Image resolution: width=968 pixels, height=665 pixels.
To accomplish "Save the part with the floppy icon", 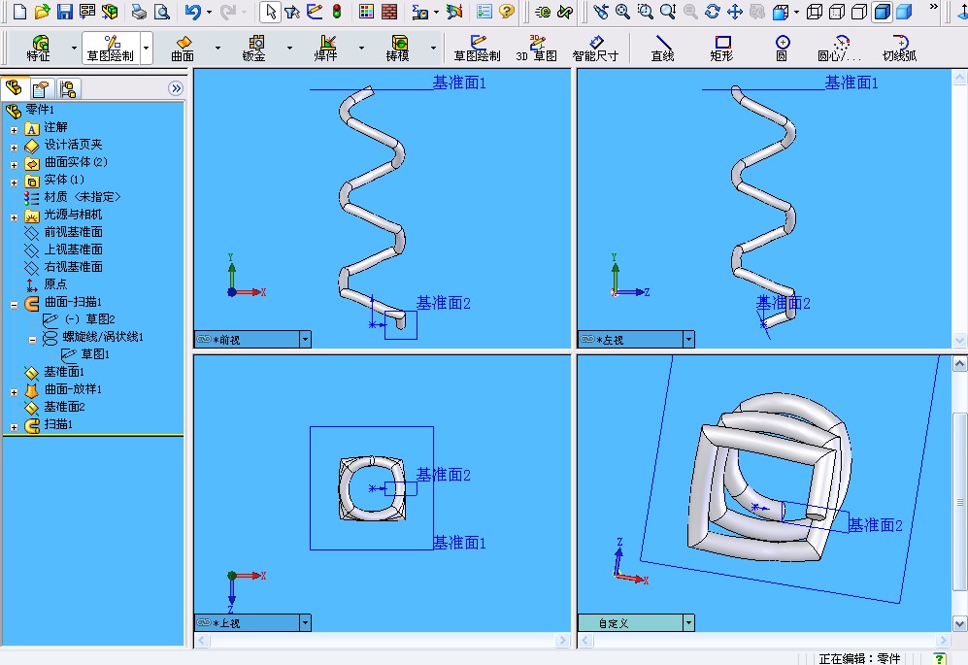I will point(64,11).
